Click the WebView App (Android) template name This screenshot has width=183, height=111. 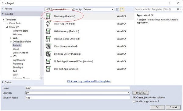66,31
